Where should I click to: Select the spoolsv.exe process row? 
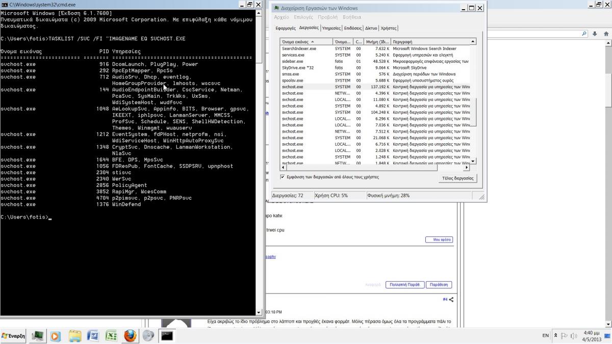pyautogui.click(x=375, y=81)
